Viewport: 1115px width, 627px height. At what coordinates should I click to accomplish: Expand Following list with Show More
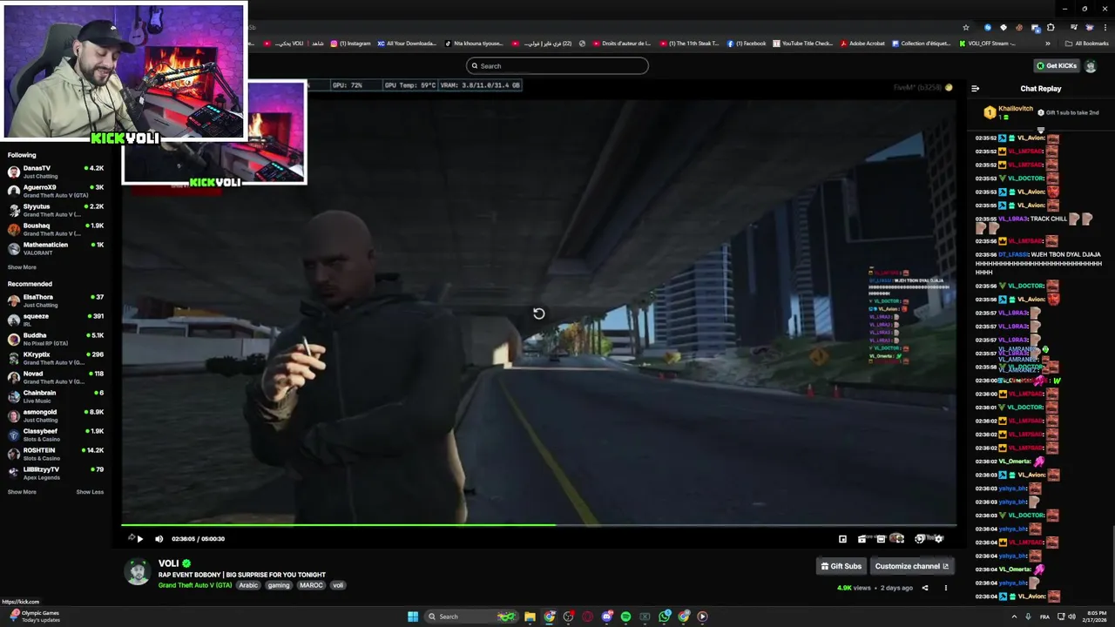tap(22, 267)
